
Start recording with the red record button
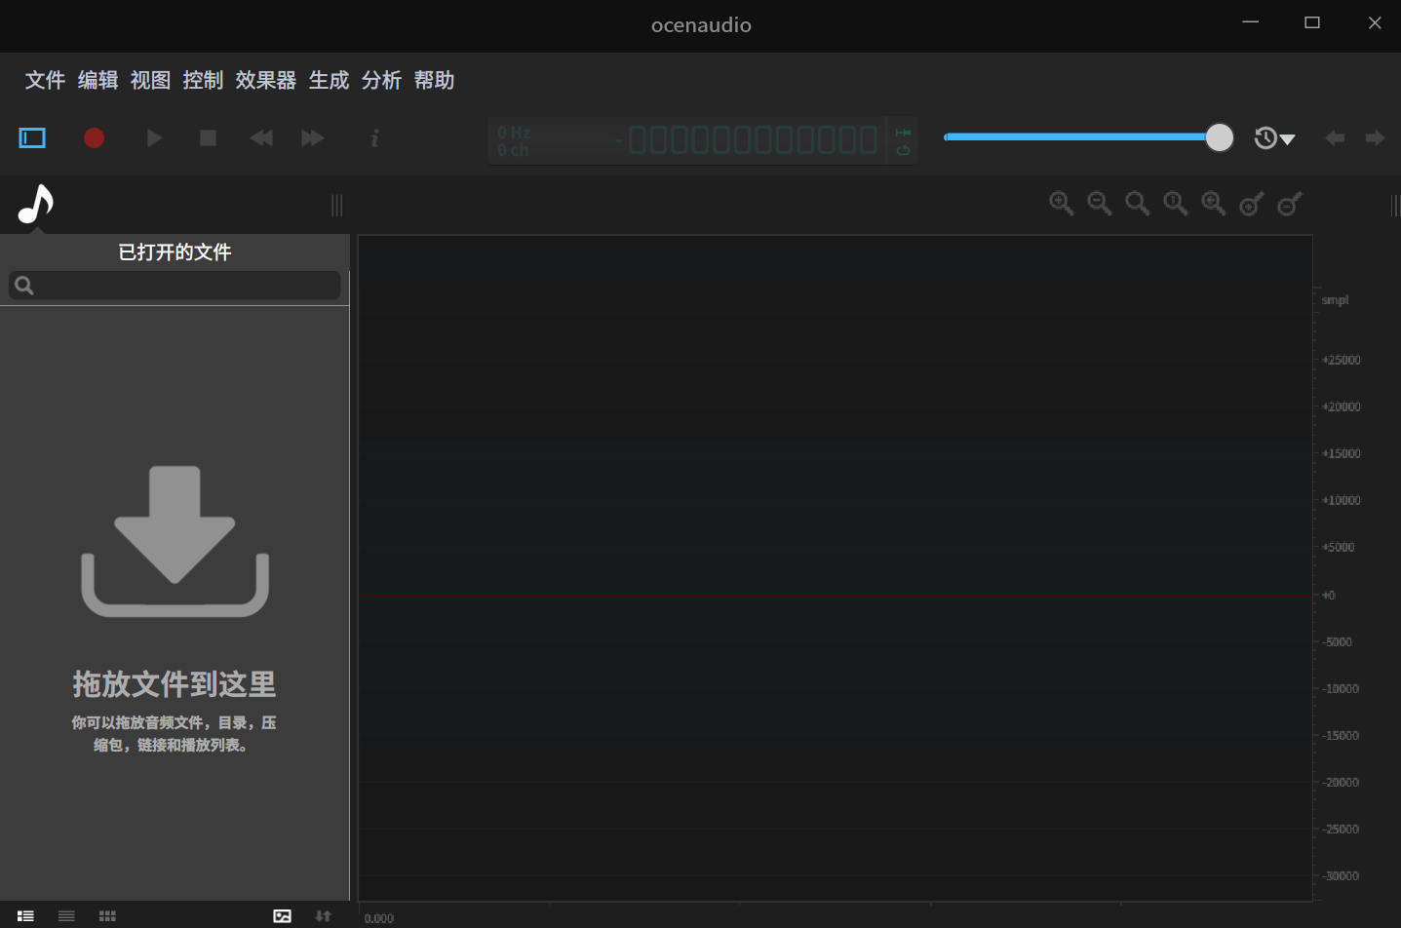[94, 138]
